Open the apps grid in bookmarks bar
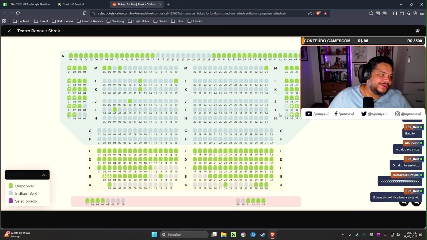Screen dimensions: 427x240 tap(4, 21)
